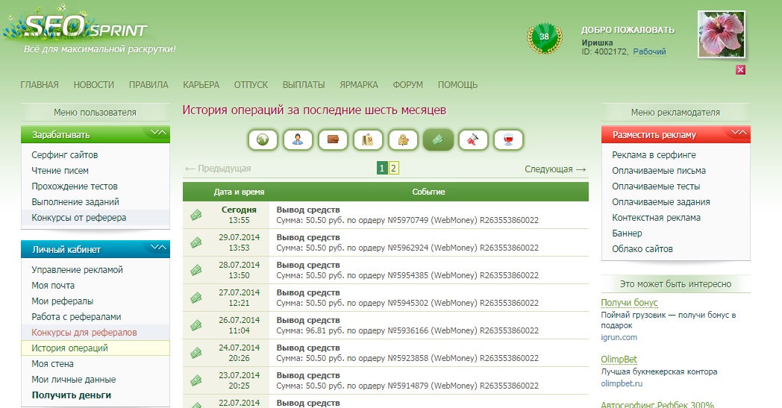
Task: Click money icon in the 29.07.2014 row
Action: point(196,242)
